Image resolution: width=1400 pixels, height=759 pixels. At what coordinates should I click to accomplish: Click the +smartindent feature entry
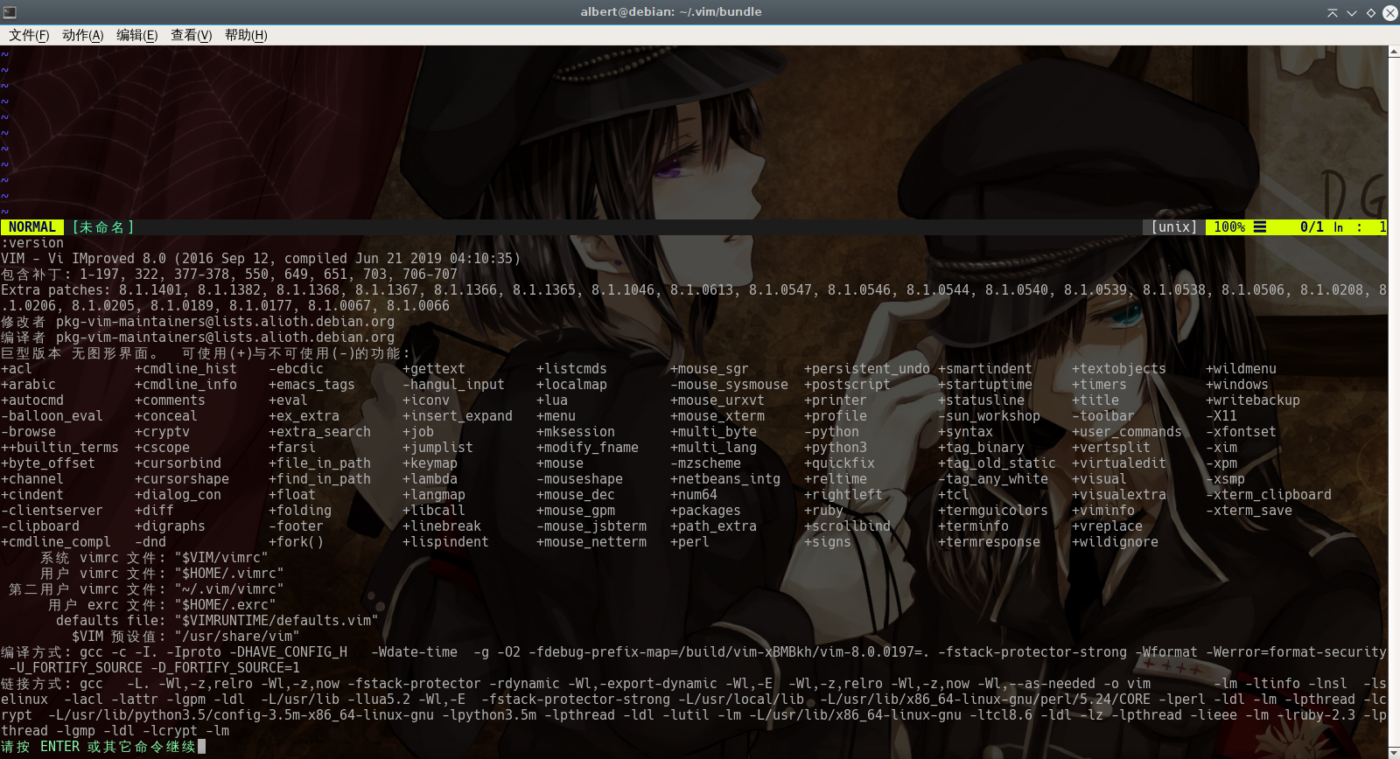[985, 369]
